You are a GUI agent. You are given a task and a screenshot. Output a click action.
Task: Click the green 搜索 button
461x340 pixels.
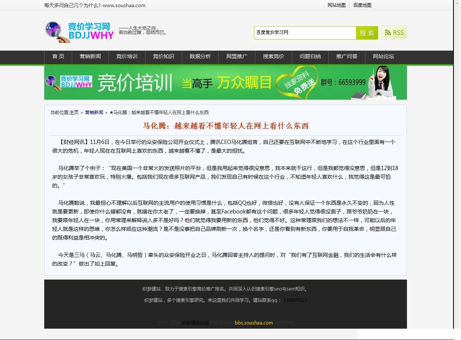(x=367, y=33)
